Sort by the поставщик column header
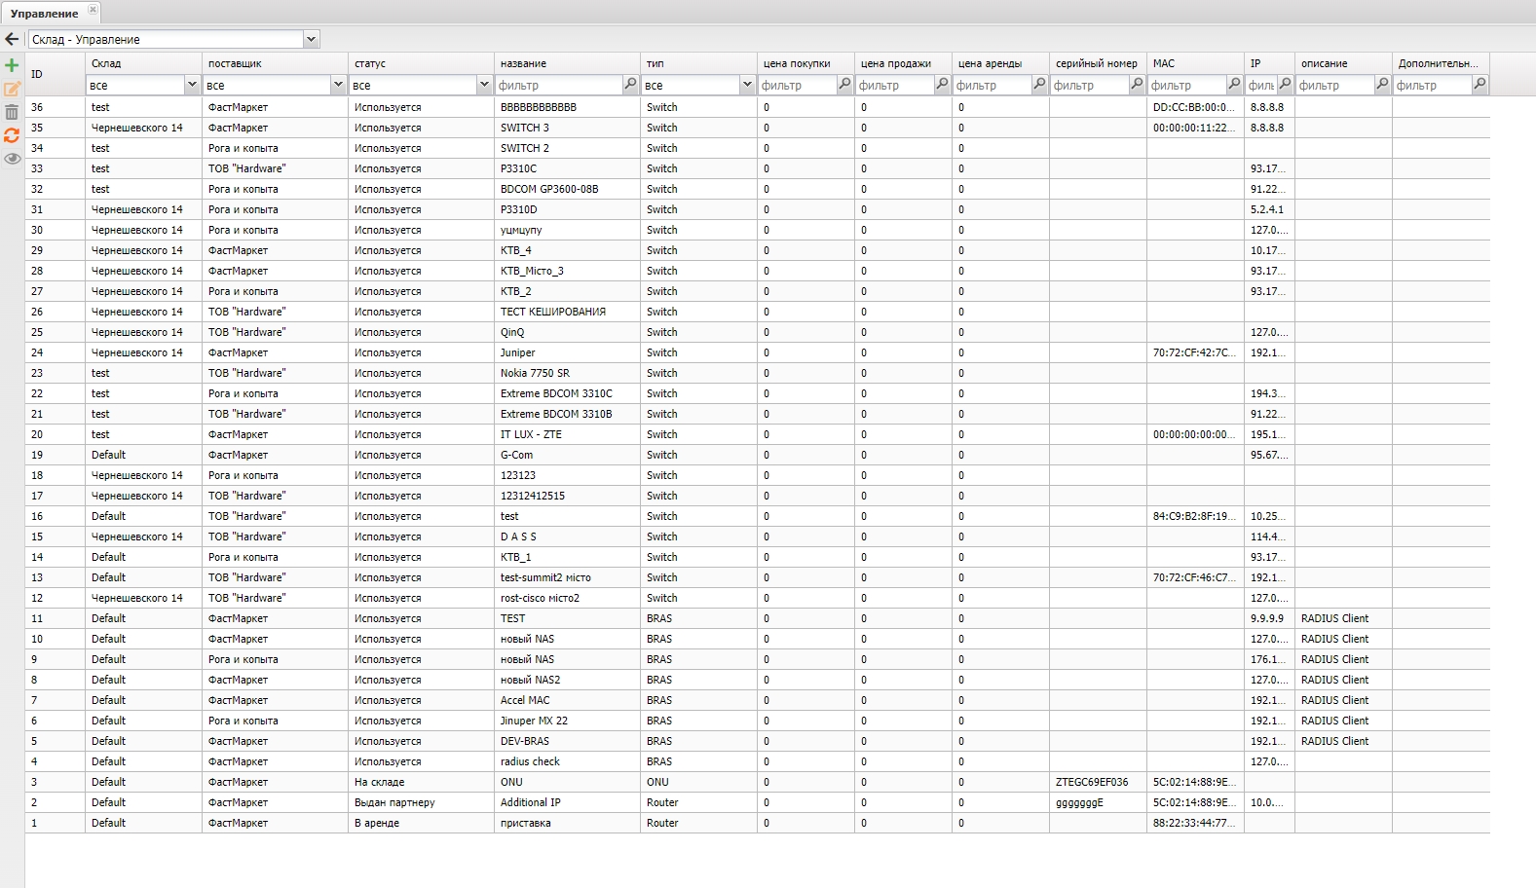Image resolution: width=1536 pixels, height=888 pixels. (235, 63)
